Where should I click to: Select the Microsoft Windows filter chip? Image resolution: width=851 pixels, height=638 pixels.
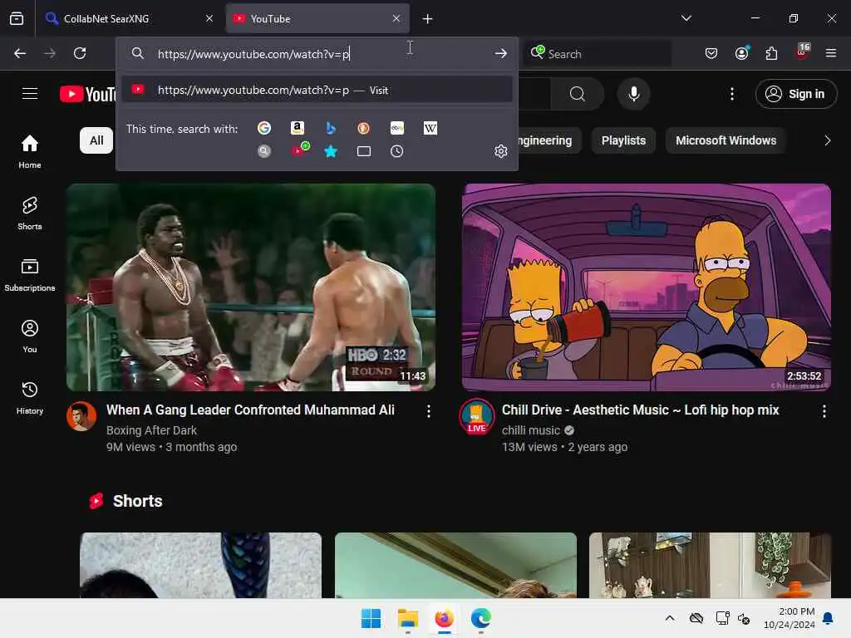726,140
